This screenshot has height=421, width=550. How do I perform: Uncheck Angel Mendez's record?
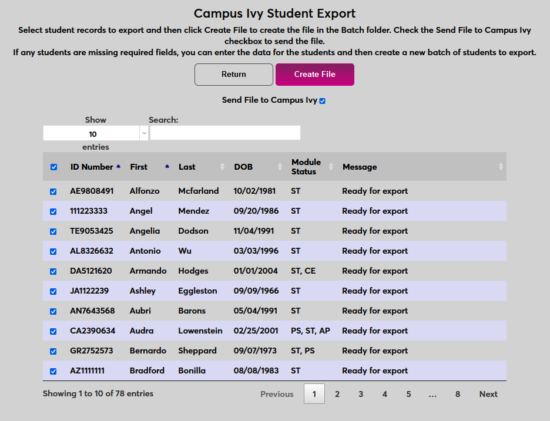53,211
